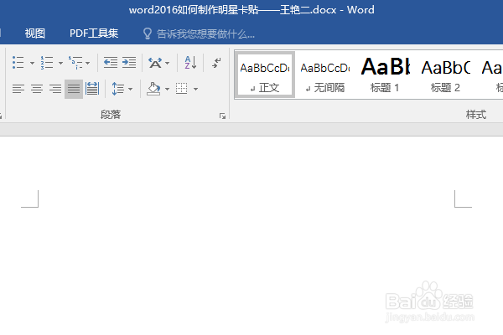Center the paragraph text

(37, 89)
